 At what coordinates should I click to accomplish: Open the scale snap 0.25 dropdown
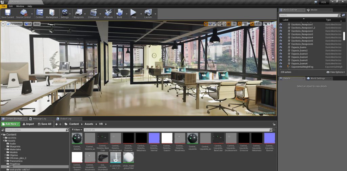(x=258, y=24)
